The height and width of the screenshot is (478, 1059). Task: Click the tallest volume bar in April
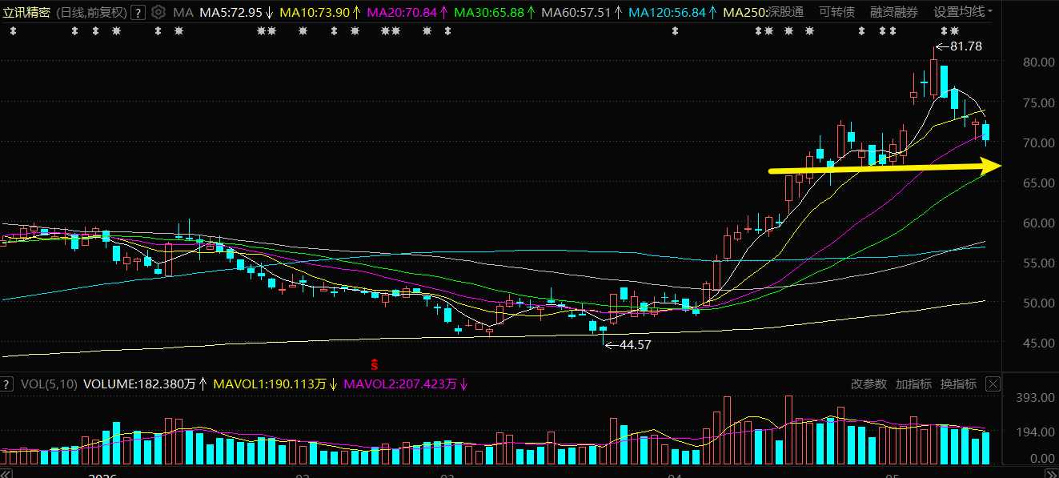coord(788,430)
